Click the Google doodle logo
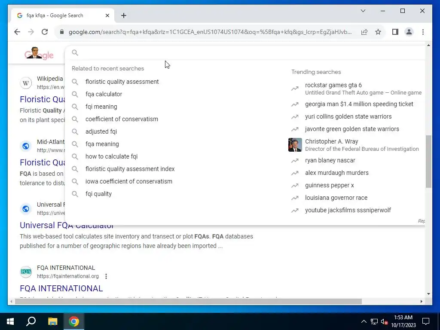Viewport: 440px width, 330px height. (39, 53)
